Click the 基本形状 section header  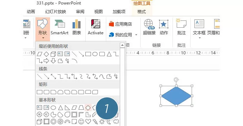(x=47, y=100)
